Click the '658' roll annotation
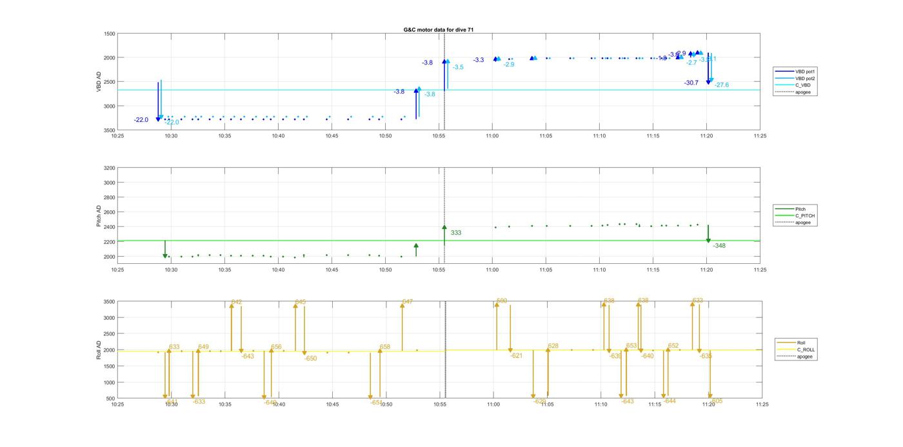This screenshot has height=447, width=903. [385, 347]
